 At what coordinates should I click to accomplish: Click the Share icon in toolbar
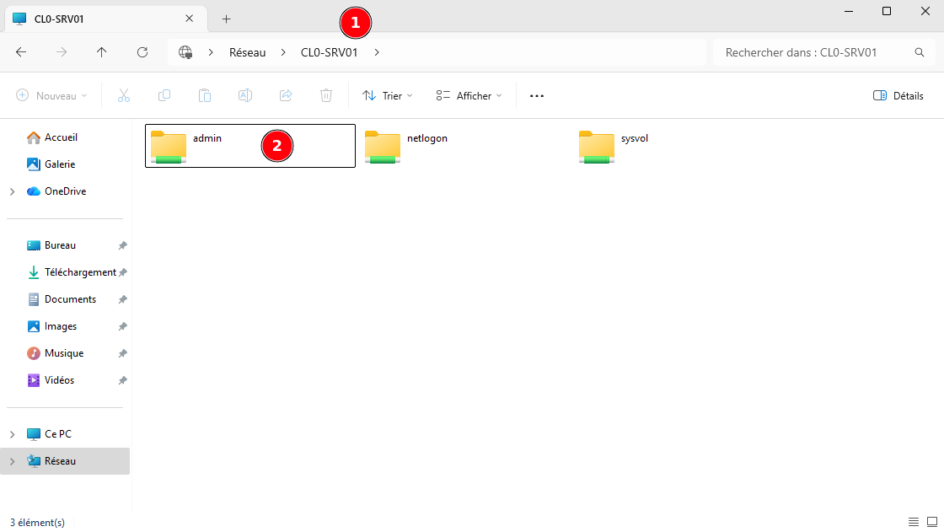point(286,95)
